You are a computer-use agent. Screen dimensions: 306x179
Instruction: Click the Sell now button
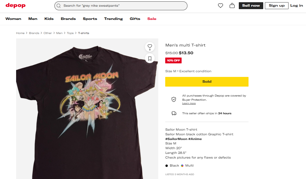coord(251,6)
